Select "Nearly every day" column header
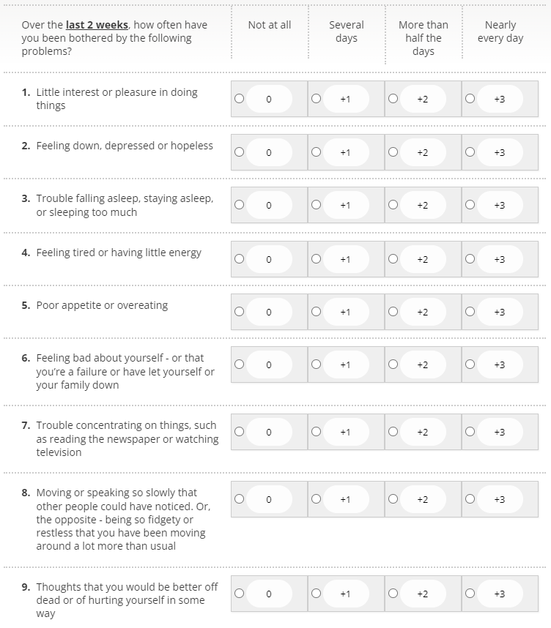This screenshot has width=551, height=628. point(500,31)
